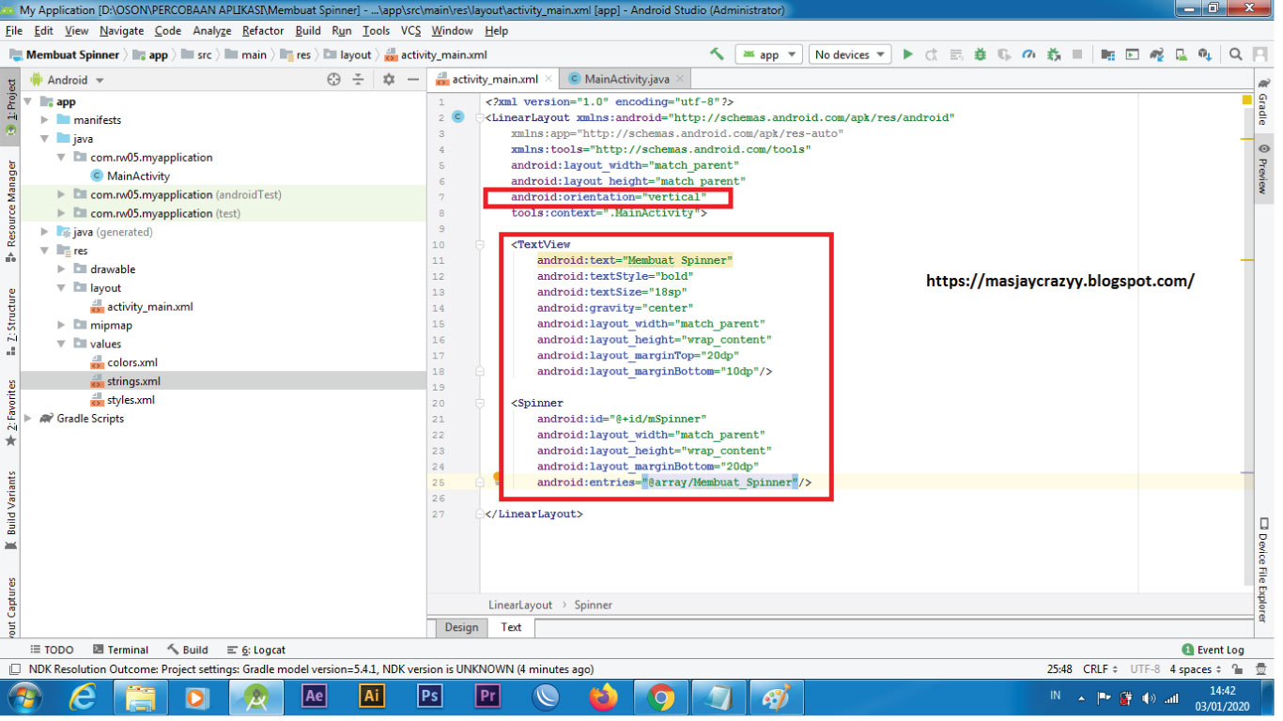
Task: Toggle the Favorites sidebar panel
Action: tap(10, 411)
